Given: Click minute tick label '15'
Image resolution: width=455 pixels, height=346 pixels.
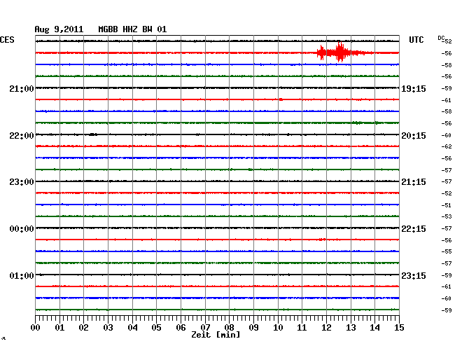Looking at the screenshot, I should pos(399,328).
